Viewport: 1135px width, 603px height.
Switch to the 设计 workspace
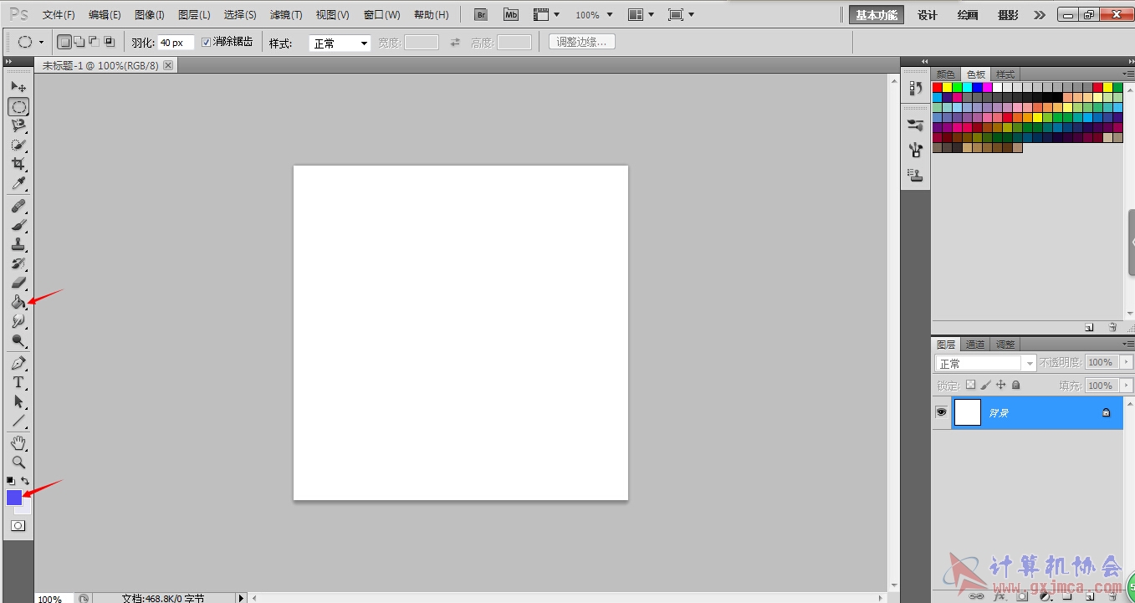(x=928, y=15)
